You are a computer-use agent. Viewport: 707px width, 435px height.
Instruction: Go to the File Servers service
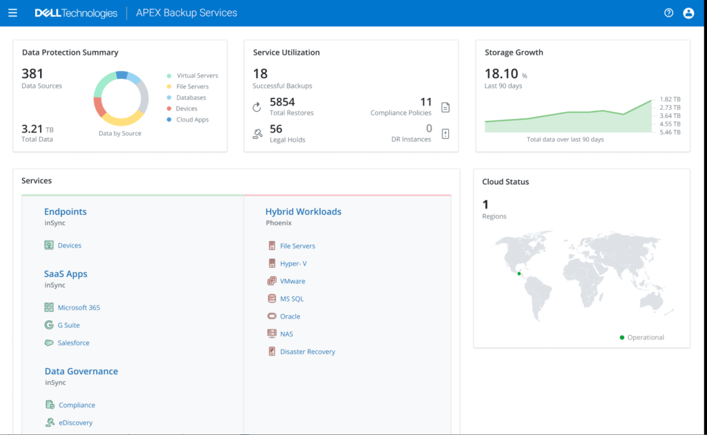click(298, 246)
